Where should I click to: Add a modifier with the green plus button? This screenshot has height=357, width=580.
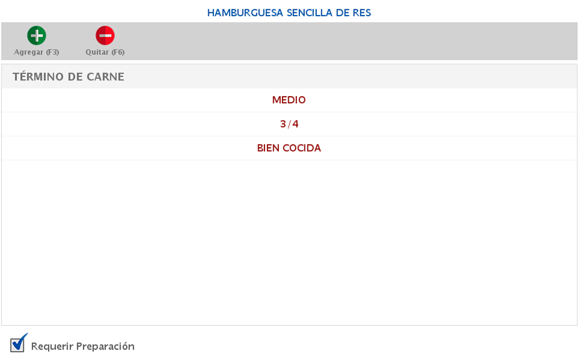(37, 36)
